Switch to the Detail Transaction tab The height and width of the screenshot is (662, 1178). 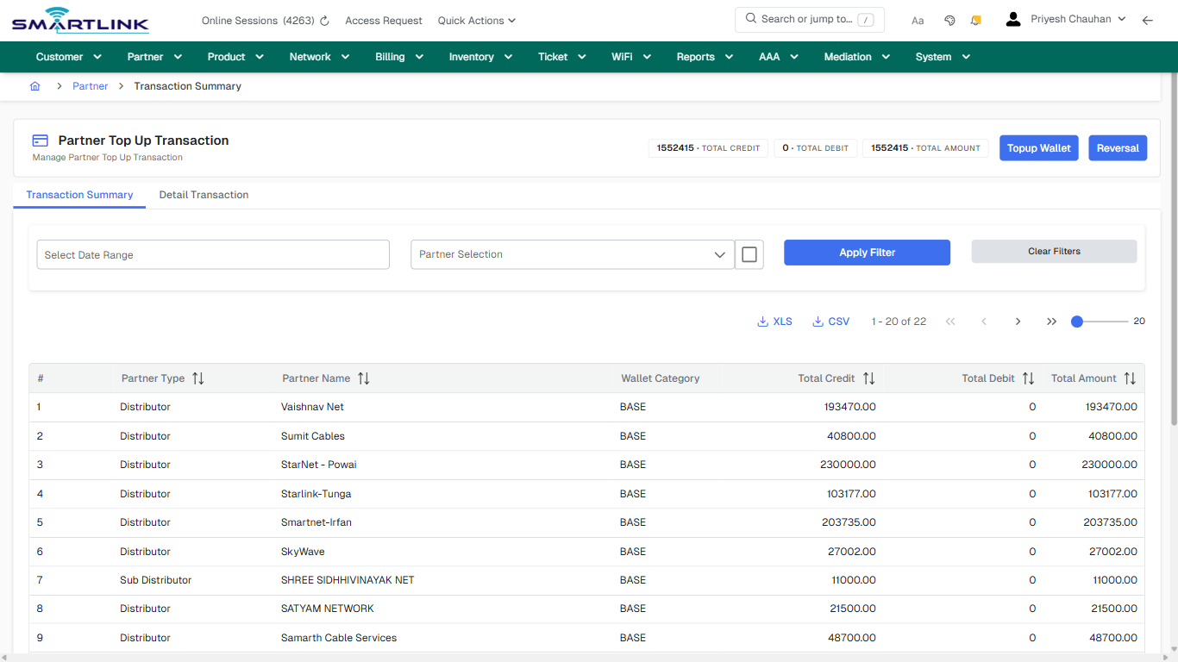pyautogui.click(x=204, y=195)
